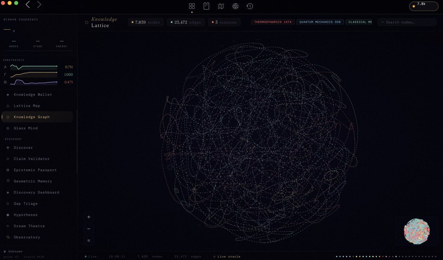This screenshot has width=443, height=260.
Task: Click the Live status in bottom bar
Action: click(x=91, y=257)
